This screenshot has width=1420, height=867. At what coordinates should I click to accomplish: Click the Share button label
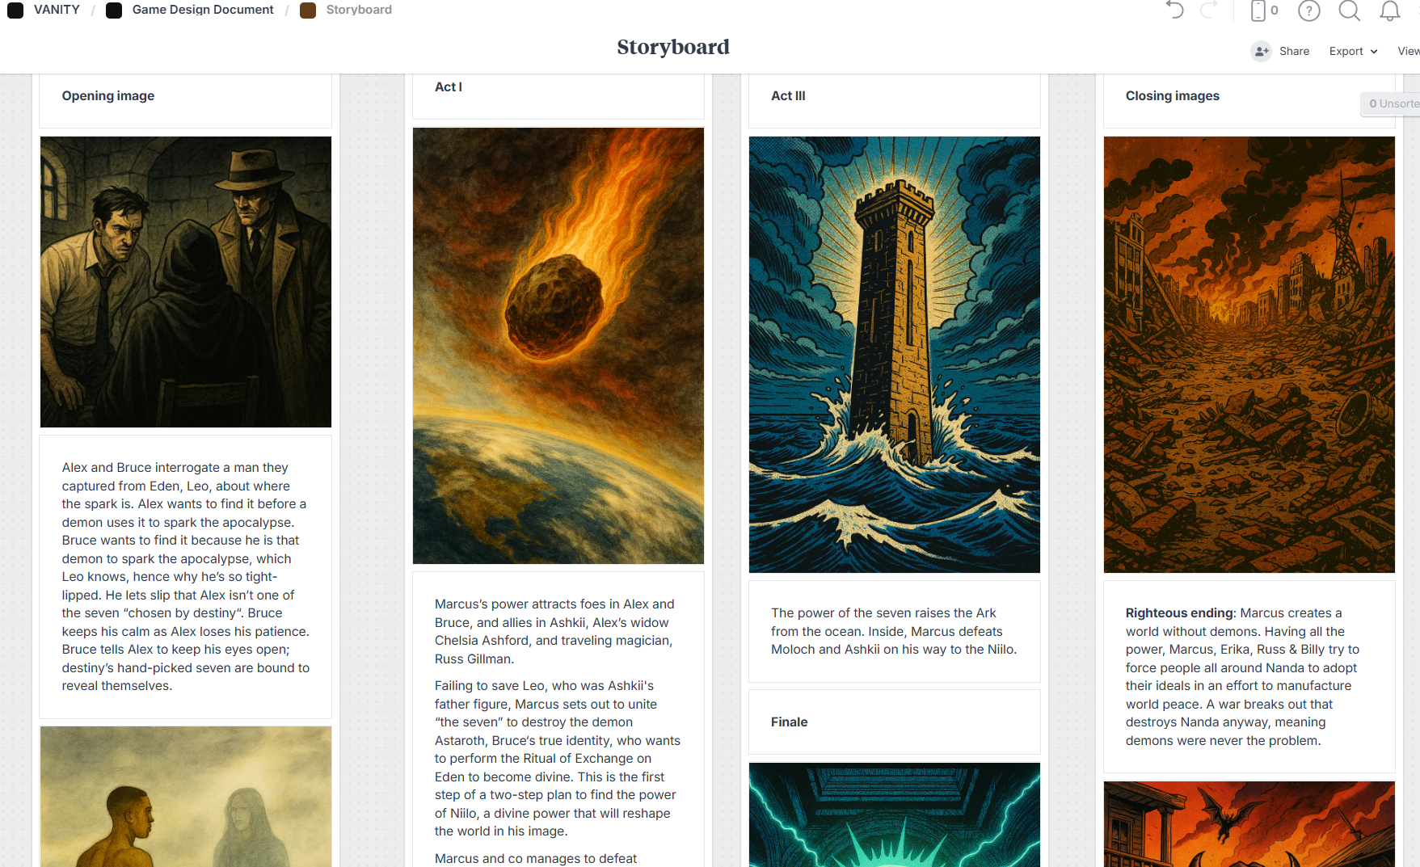click(1294, 51)
